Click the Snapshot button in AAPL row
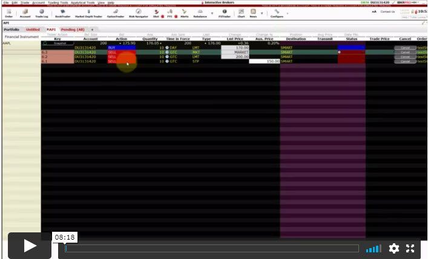 click(60, 43)
